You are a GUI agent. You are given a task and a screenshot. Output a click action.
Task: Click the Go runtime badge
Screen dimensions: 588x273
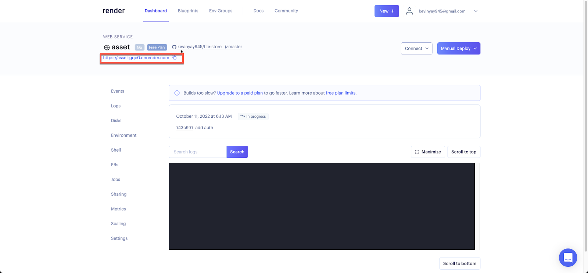click(140, 47)
